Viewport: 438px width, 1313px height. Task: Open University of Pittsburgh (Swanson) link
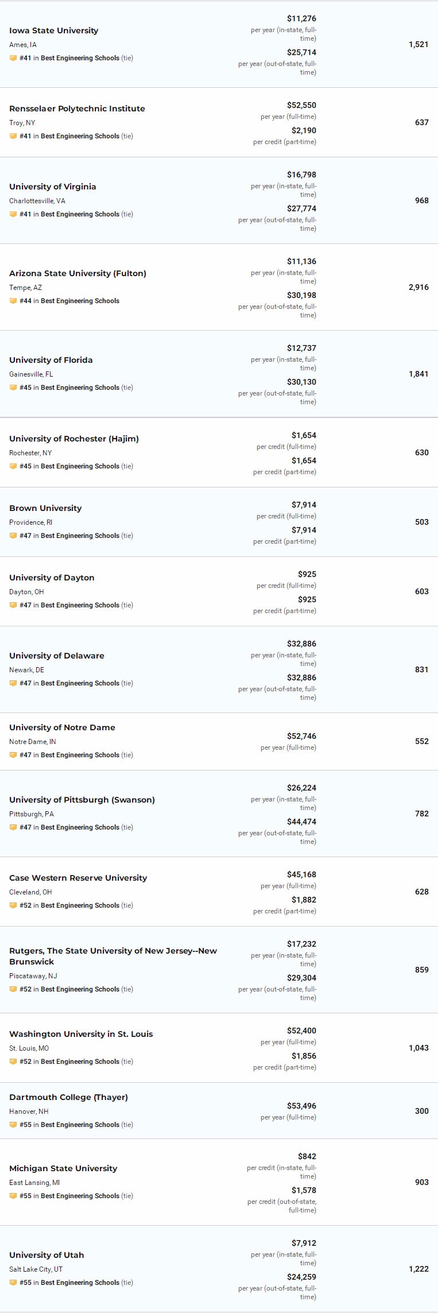tap(82, 800)
